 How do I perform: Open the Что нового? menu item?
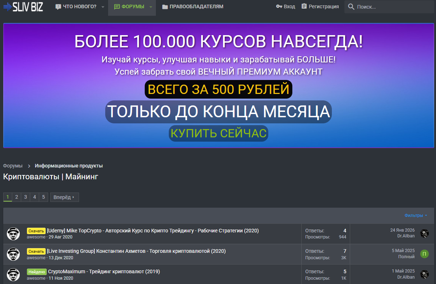coord(76,7)
